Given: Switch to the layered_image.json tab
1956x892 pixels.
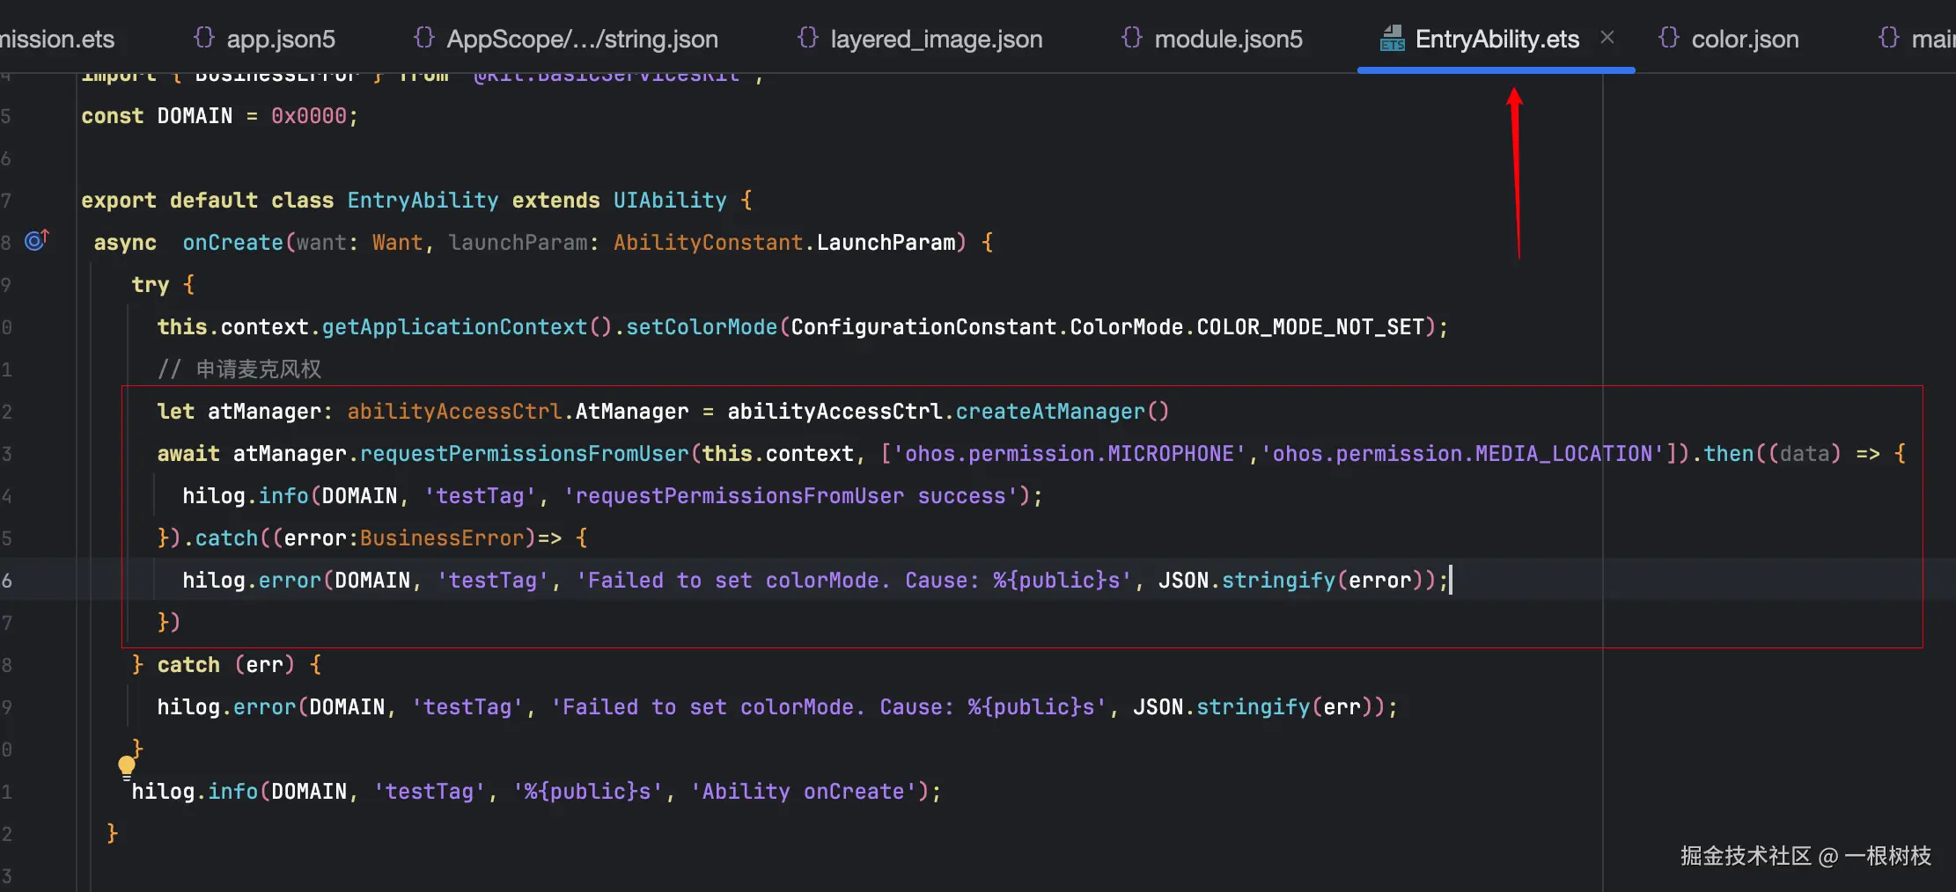Looking at the screenshot, I should [920, 39].
